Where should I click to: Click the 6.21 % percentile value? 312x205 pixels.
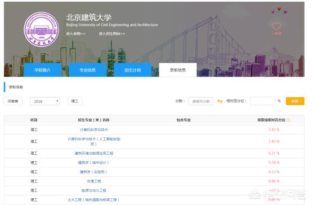[274, 153]
